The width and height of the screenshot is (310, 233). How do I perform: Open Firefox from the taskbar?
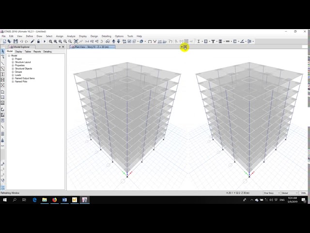click(x=55, y=200)
